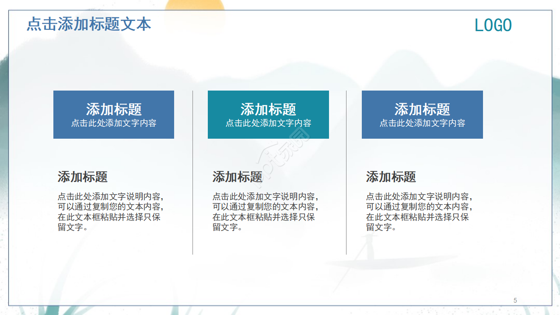Click the page number 5 at bottom right
This screenshot has height=315, width=560.
514,301
